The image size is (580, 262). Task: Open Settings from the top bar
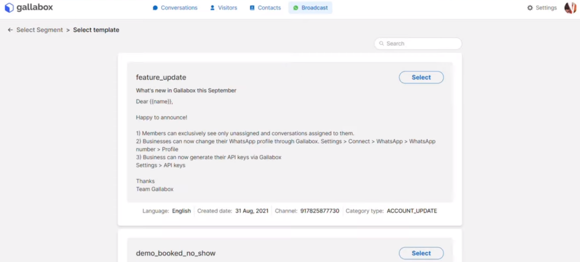(x=542, y=8)
